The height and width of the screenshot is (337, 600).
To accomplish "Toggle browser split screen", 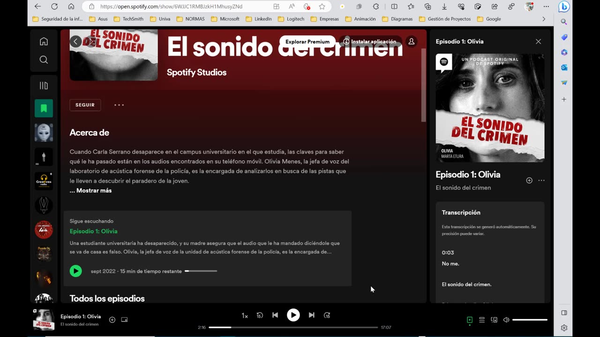I will tap(394, 7).
